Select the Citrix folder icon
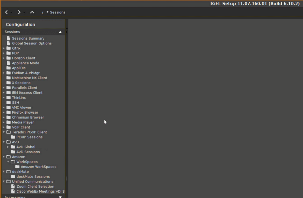 pos(9,48)
